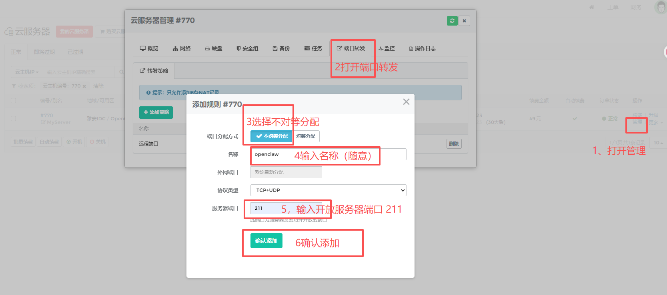The height and width of the screenshot is (295, 667).
Task: Open the 操作日志 tab
Action: pos(423,48)
